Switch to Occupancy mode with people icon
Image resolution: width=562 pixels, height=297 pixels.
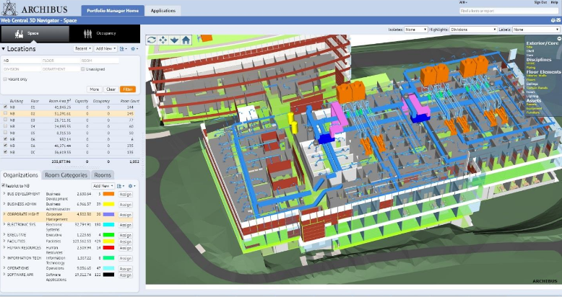point(99,33)
